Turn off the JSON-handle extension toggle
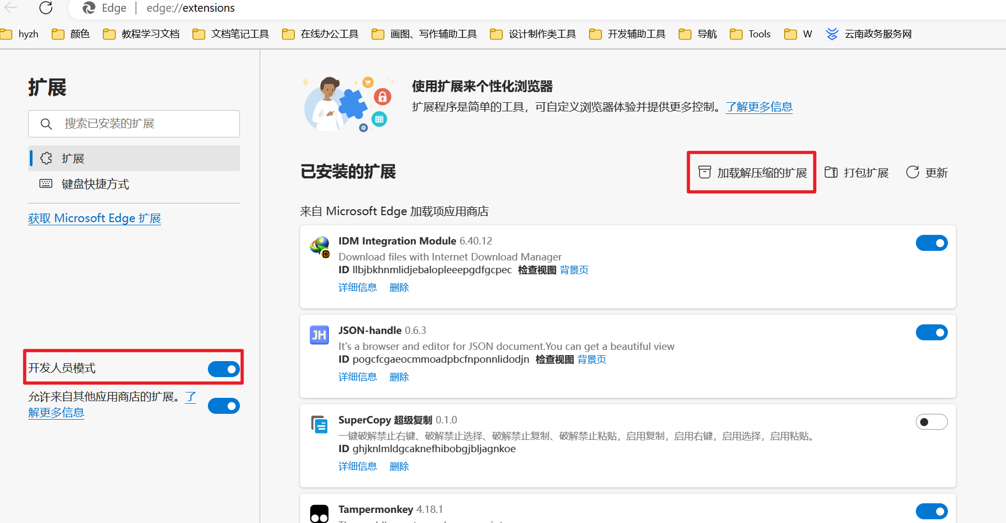 click(x=931, y=333)
